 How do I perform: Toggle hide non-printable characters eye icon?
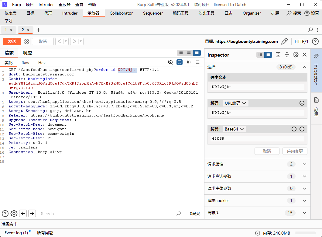click(x=170, y=62)
